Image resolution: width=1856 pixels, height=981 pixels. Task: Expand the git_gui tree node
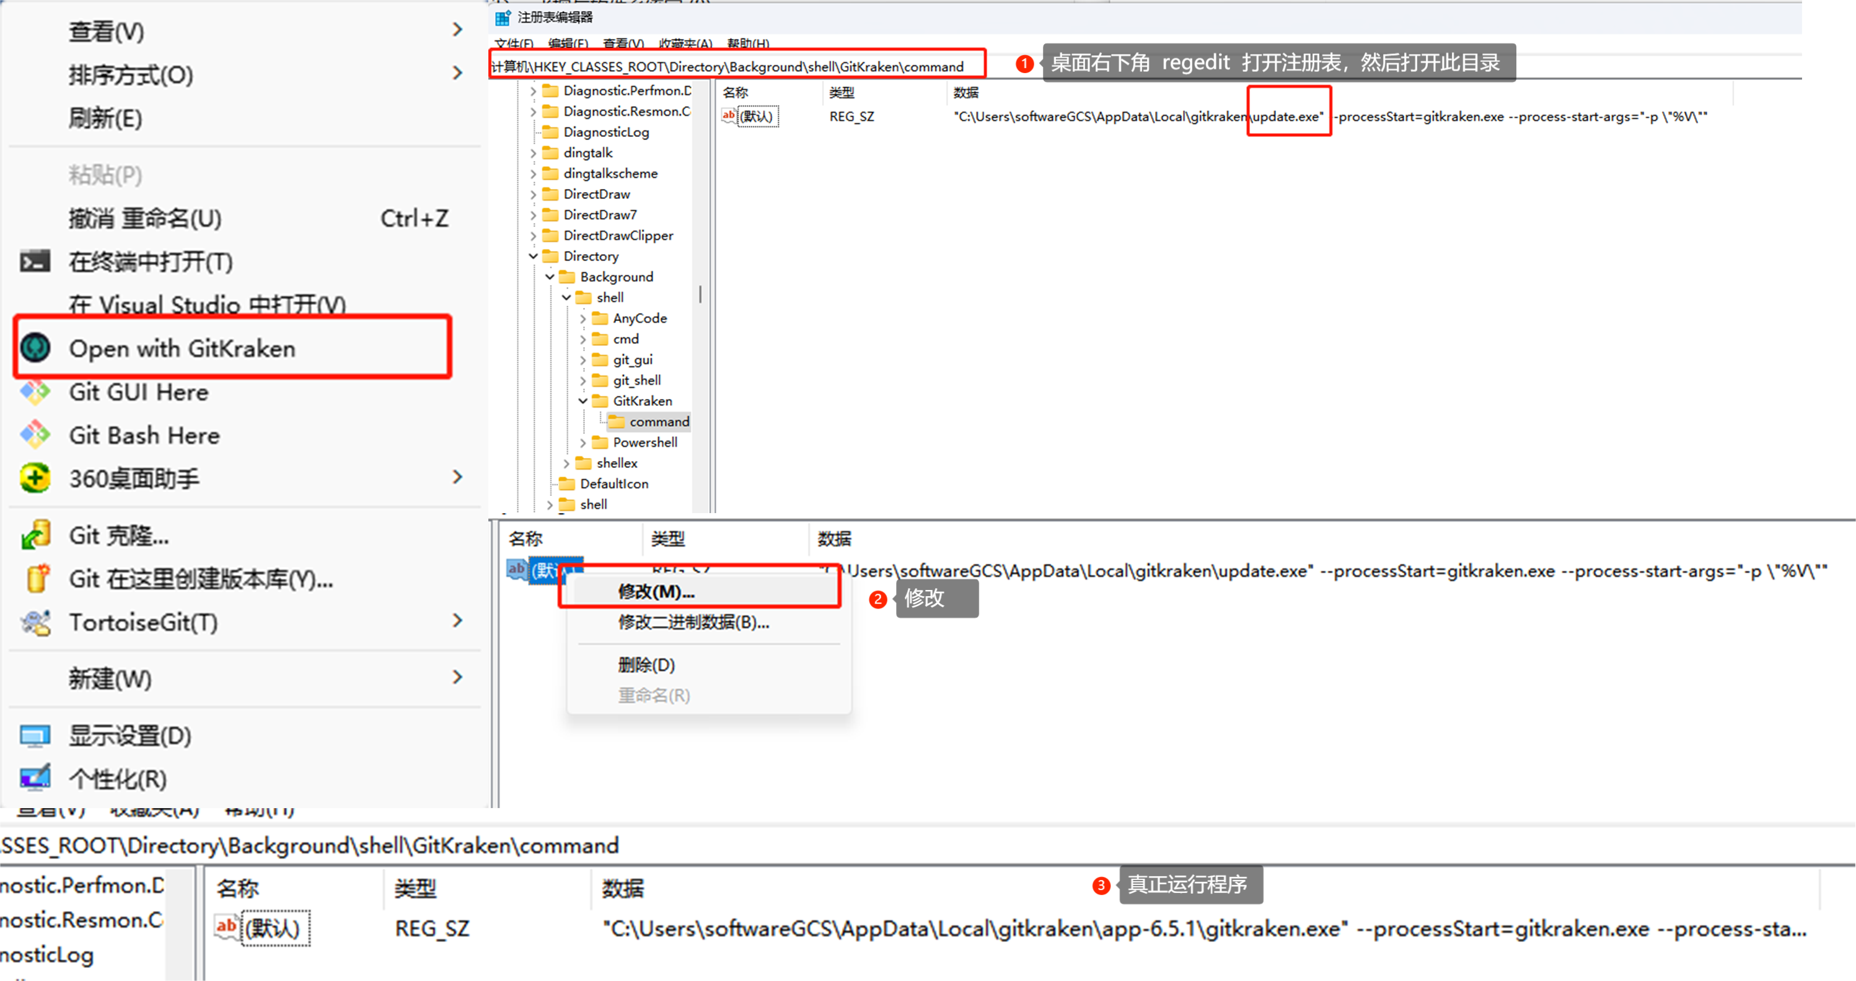(x=583, y=359)
